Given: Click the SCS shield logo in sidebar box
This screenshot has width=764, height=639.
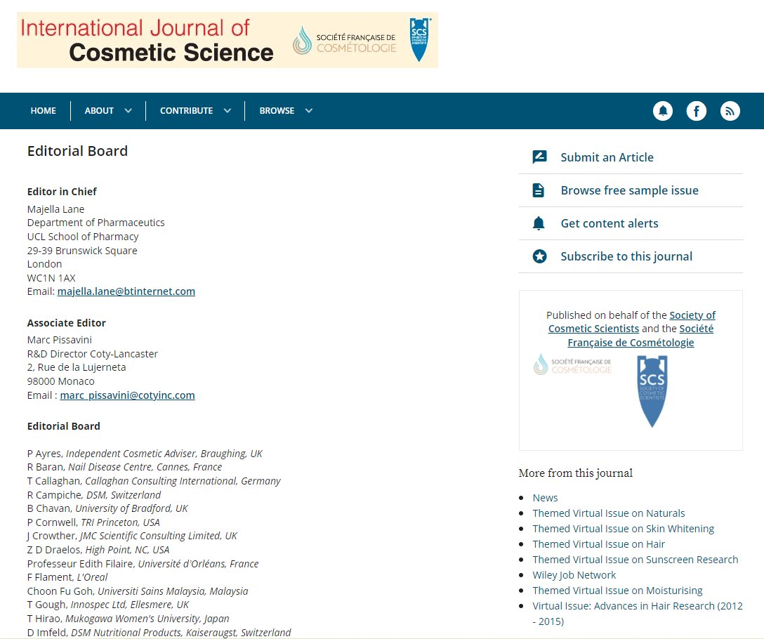Looking at the screenshot, I should pyautogui.click(x=652, y=391).
